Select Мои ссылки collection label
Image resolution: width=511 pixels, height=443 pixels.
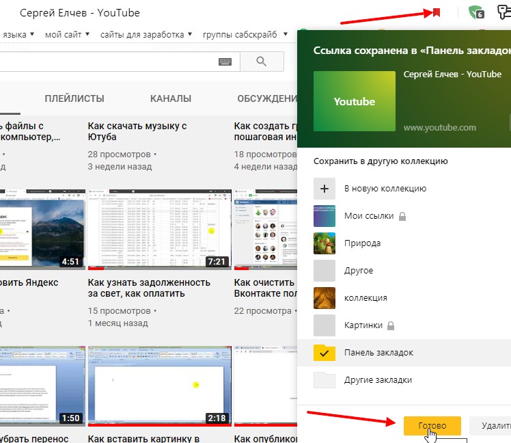(369, 216)
